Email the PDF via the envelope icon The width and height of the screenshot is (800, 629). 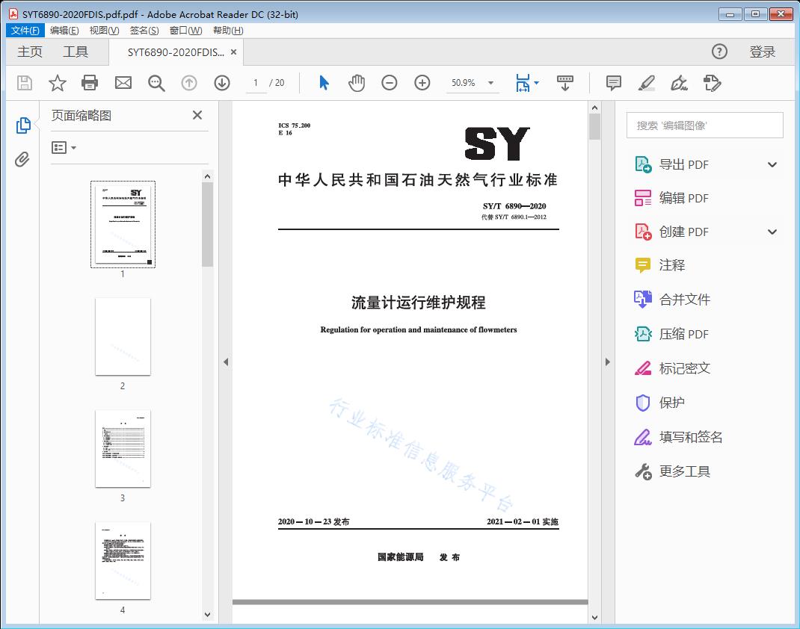click(x=123, y=83)
